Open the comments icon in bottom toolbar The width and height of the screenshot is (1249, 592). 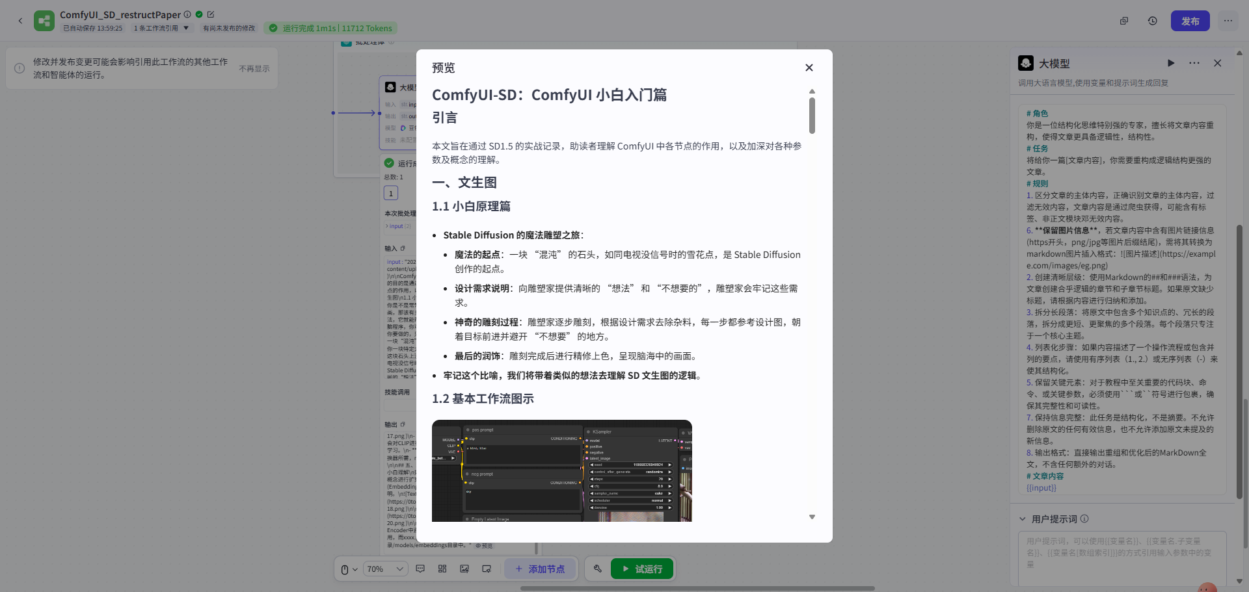(x=420, y=569)
